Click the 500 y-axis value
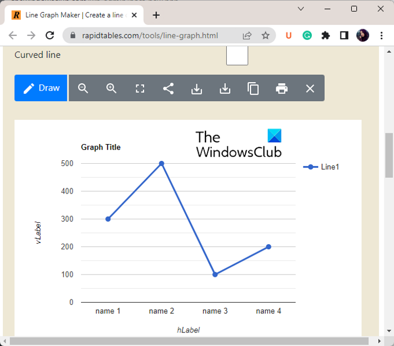This screenshot has height=346, width=394. [67, 164]
